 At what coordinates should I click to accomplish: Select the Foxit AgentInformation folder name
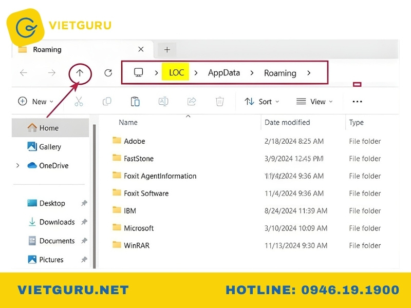[160, 176]
